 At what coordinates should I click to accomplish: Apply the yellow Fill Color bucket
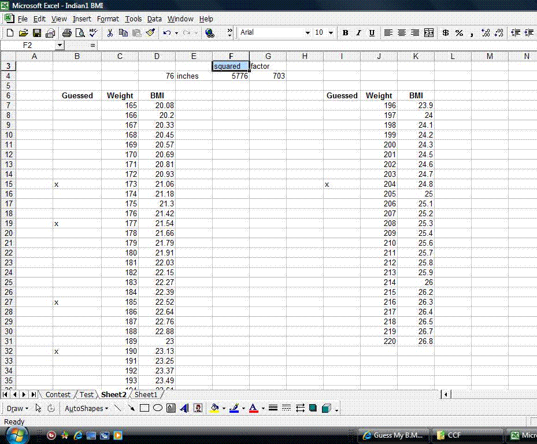214,408
